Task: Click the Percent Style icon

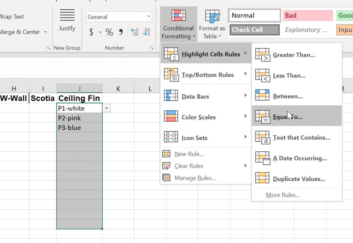Action: click(109, 32)
